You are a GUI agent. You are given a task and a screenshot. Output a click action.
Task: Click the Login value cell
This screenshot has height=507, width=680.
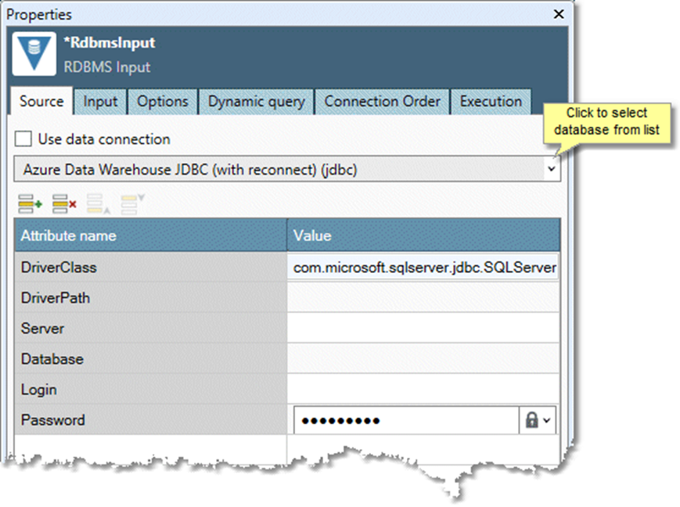click(x=423, y=390)
